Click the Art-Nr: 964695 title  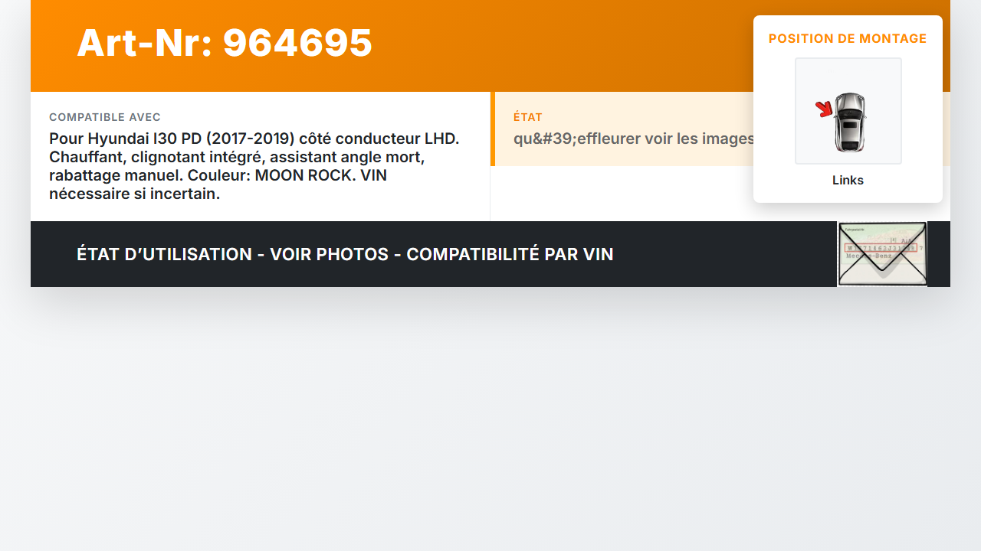225,43
